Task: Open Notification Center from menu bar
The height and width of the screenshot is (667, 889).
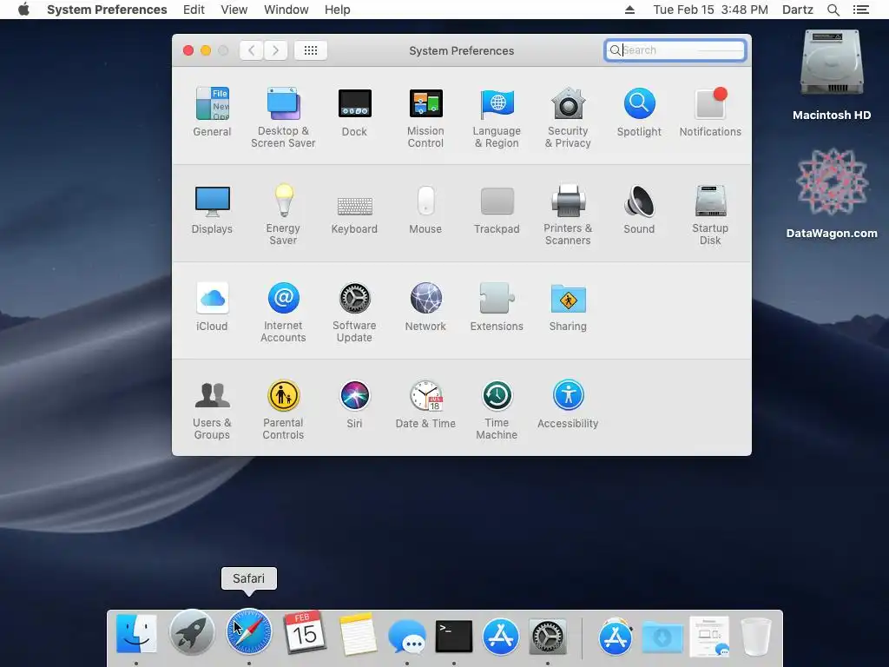Action: [860, 10]
